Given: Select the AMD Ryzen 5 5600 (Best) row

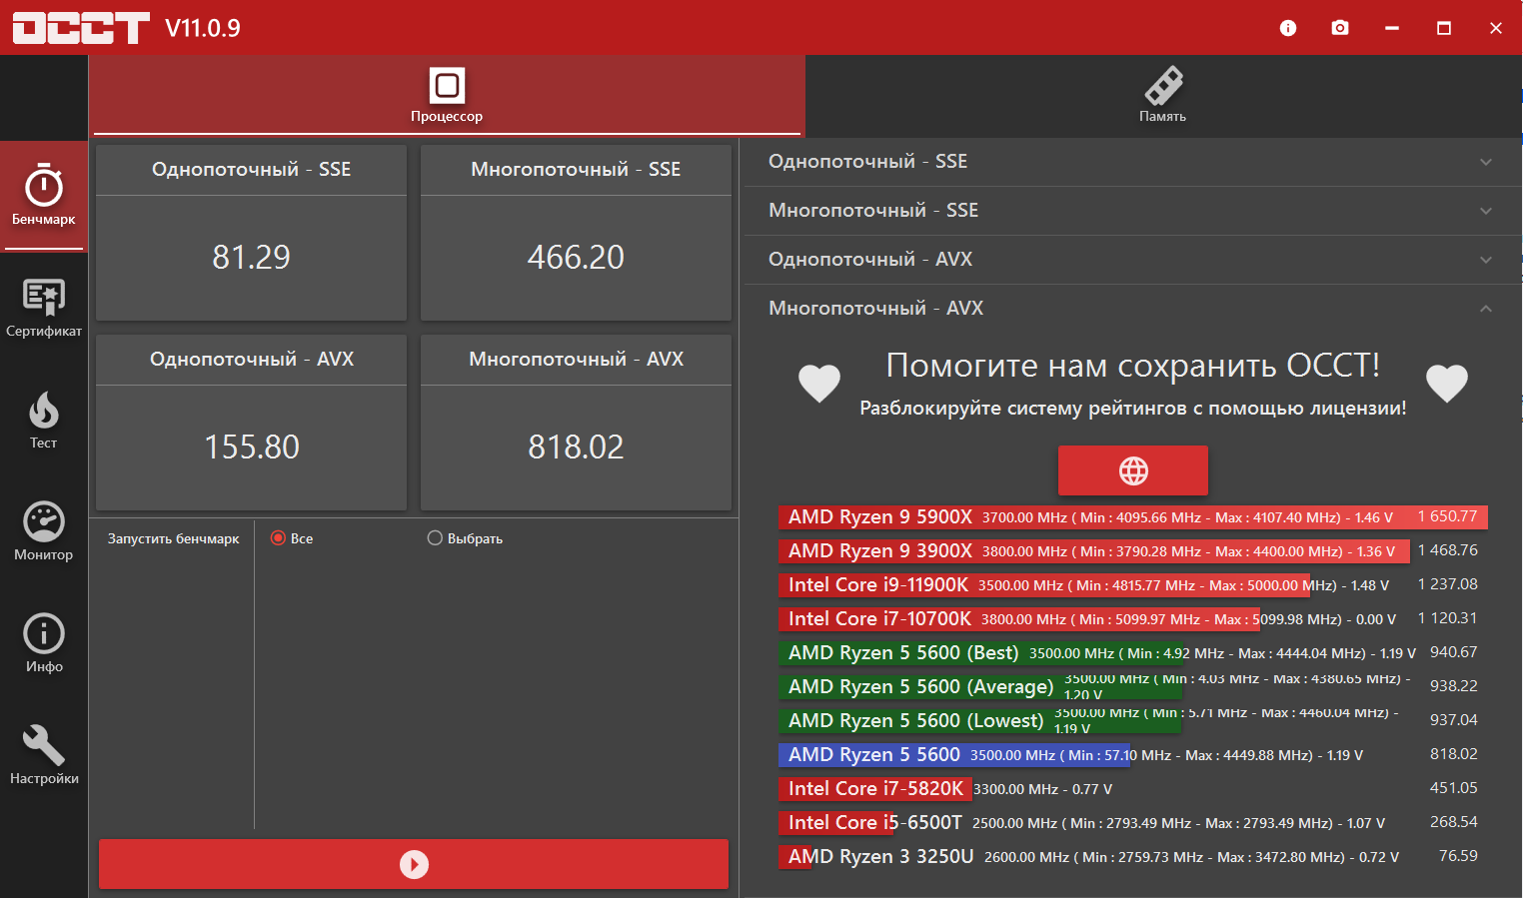Looking at the screenshot, I should pos(1133,653).
